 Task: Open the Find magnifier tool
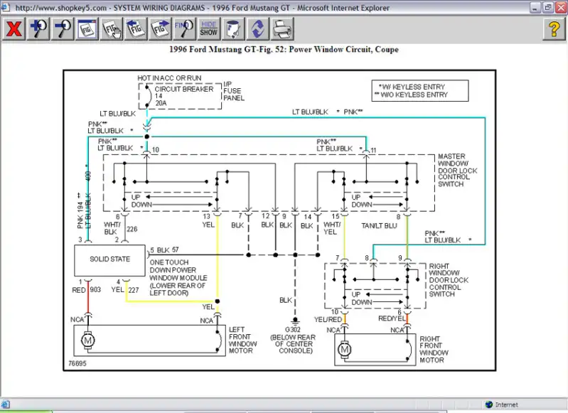tap(184, 28)
